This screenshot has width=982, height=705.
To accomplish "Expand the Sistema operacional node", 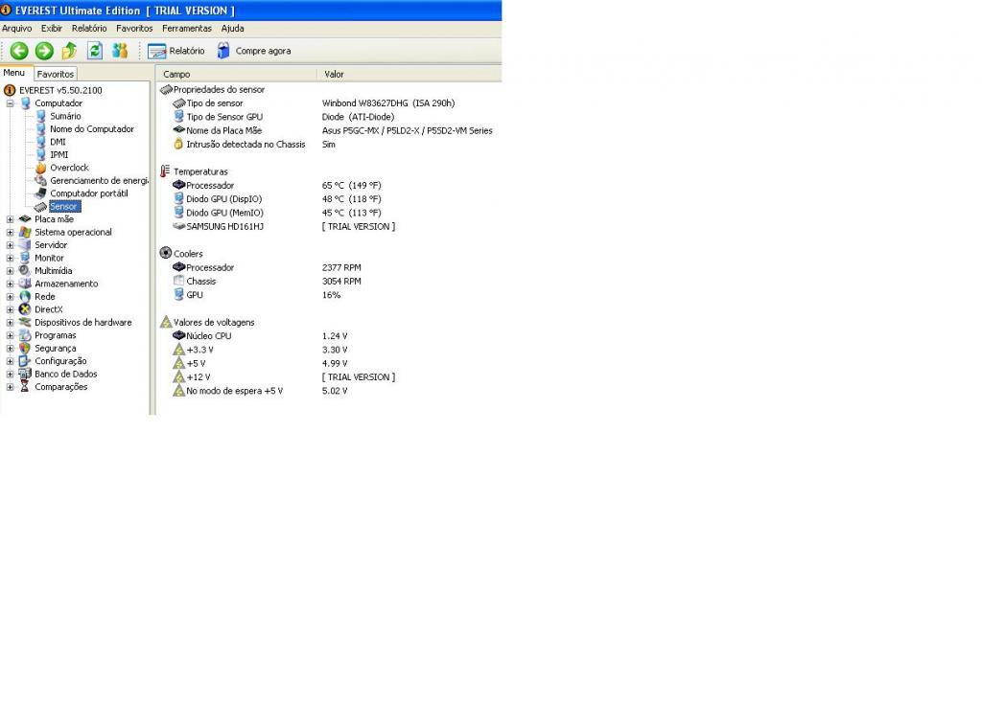I will click(10, 232).
